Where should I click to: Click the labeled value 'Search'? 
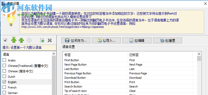click(x=134, y=86)
